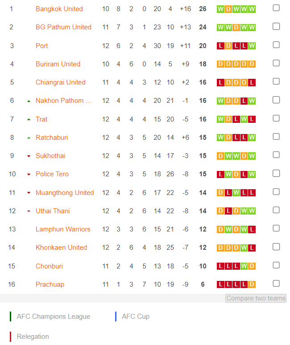
Task: Click Chonburi's green W form badge
Action: click(244, 266)
